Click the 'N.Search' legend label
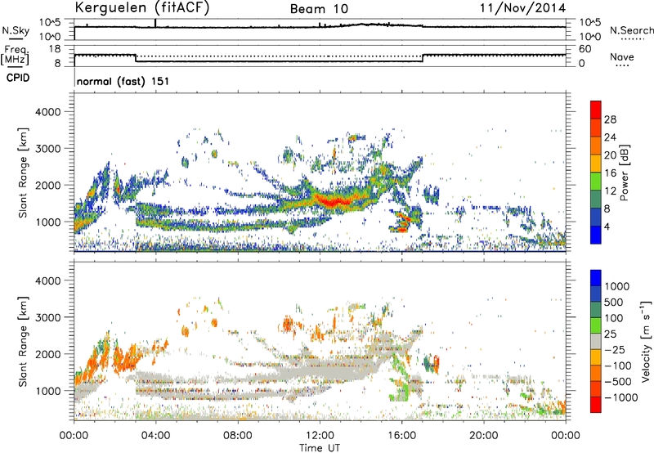This screenshot has height=453, width=654. tap(632, 30)
